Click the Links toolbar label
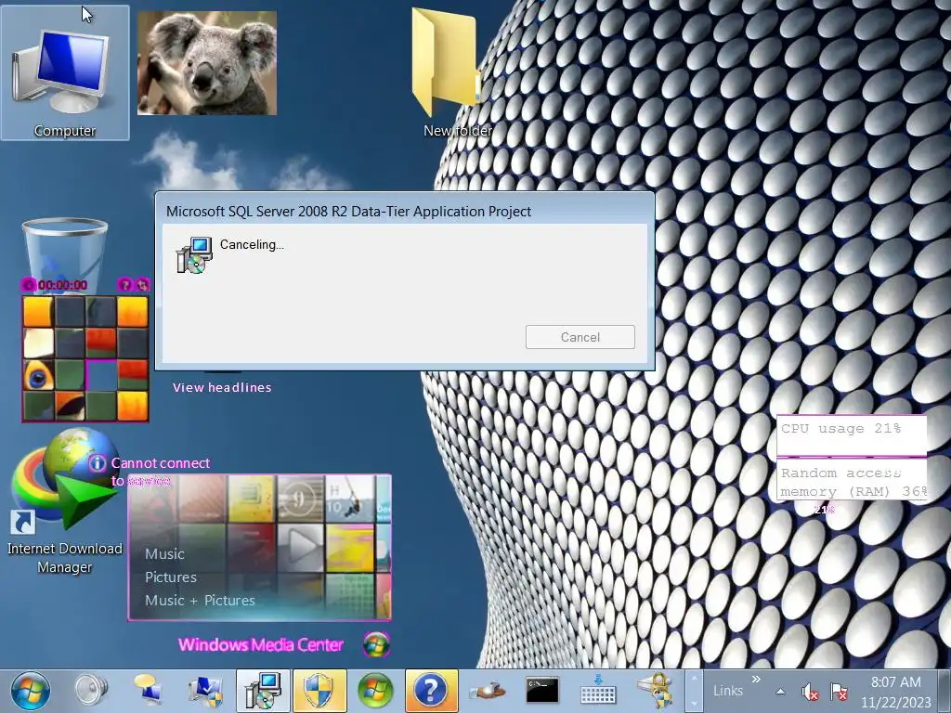The image size is (951, 713). [728, 691]
